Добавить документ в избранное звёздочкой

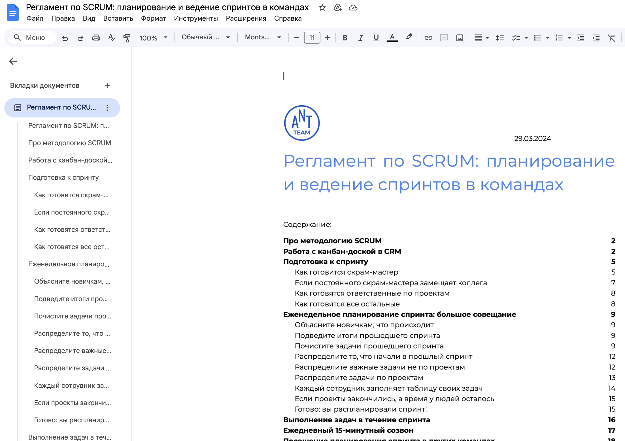pyautogui.click(x=322, y=8)
